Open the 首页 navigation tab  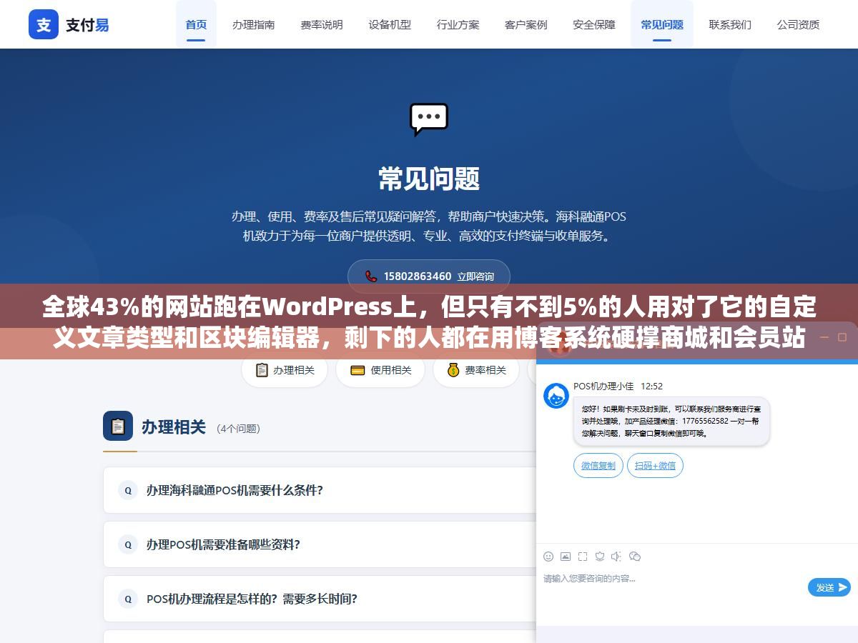[x=196, y=24]
